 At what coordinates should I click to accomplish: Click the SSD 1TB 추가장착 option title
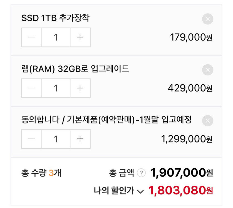[x=56, y=19]
